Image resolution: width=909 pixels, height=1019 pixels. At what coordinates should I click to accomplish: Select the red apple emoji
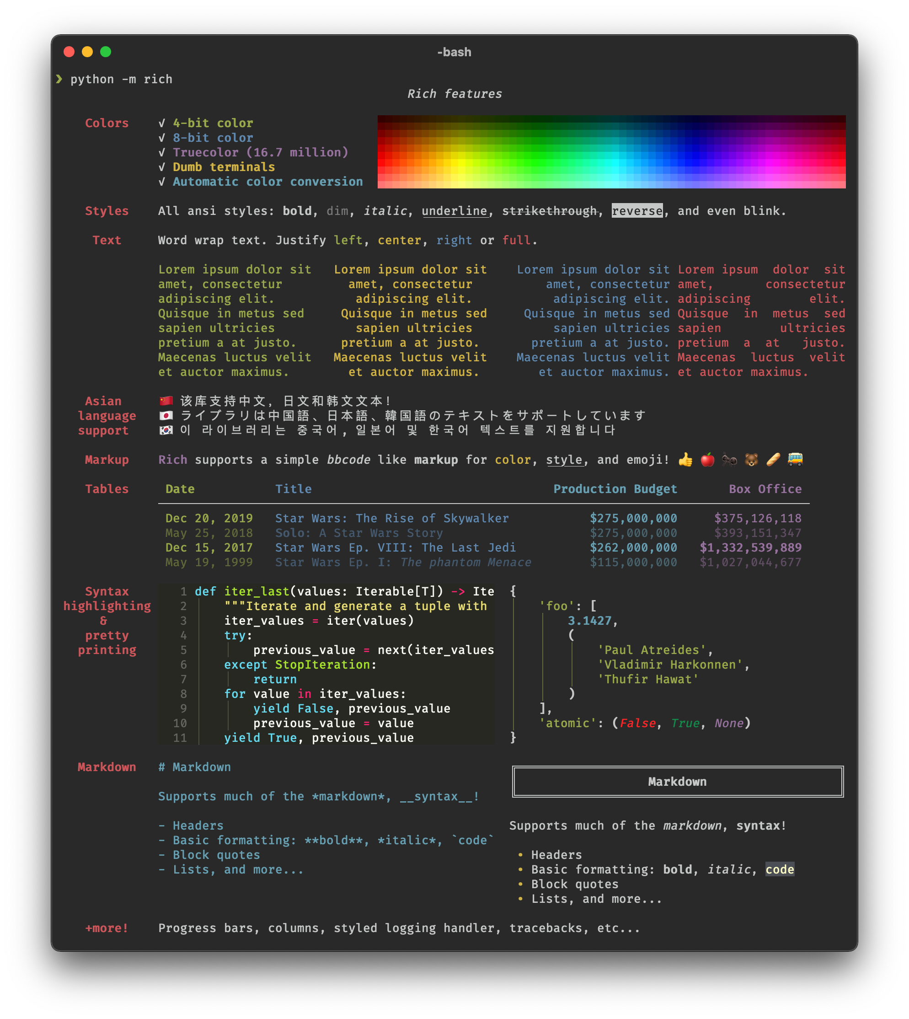(707, 460)
